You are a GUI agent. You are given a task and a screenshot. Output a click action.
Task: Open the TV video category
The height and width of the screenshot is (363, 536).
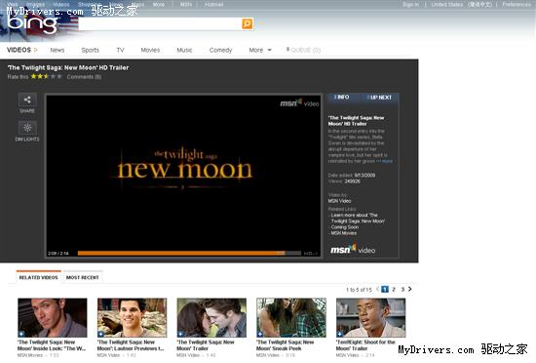120,51
